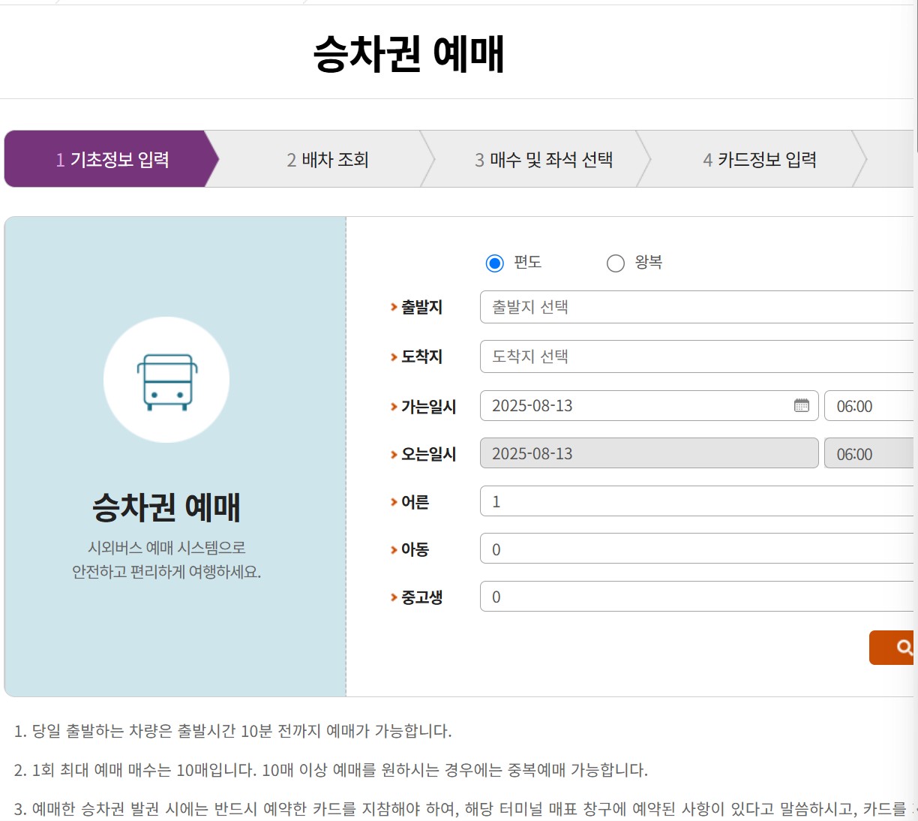The image size is (918, 821).
Task: Click the 가는일시 date field 2025-08-13
Action: click(637, 406)
